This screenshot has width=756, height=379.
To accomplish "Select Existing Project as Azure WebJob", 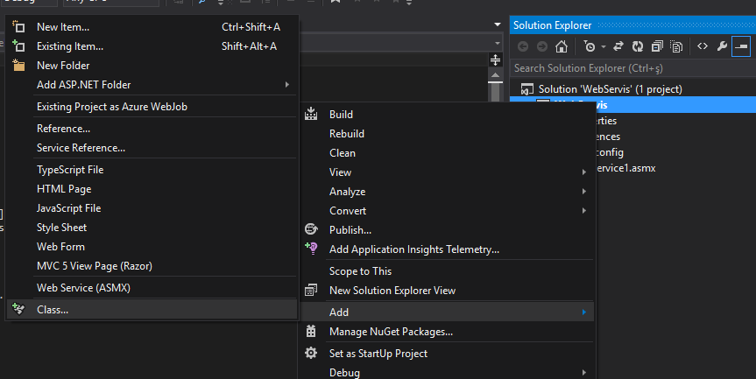I will tap(152, 107).
